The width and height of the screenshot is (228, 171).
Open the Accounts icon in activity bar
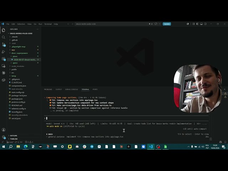(4, 130)
